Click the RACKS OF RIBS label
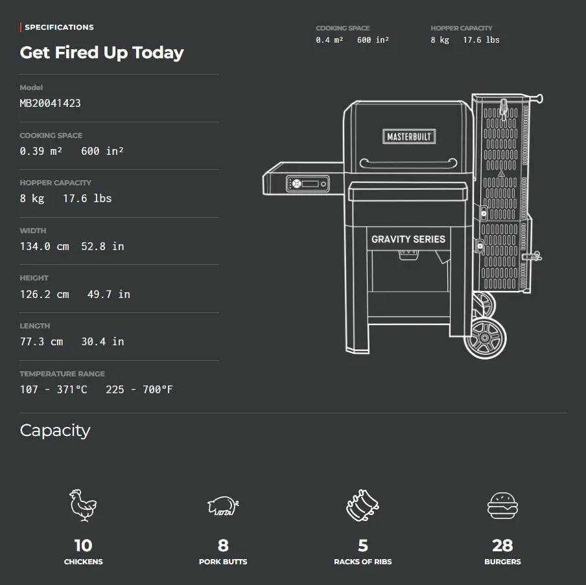Screen dimensions: 586x585 [x=362, y=562]
